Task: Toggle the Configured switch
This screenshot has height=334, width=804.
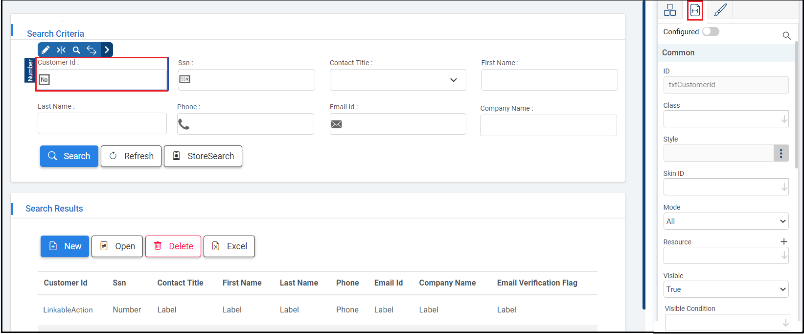Action: (x=711, y=32)
